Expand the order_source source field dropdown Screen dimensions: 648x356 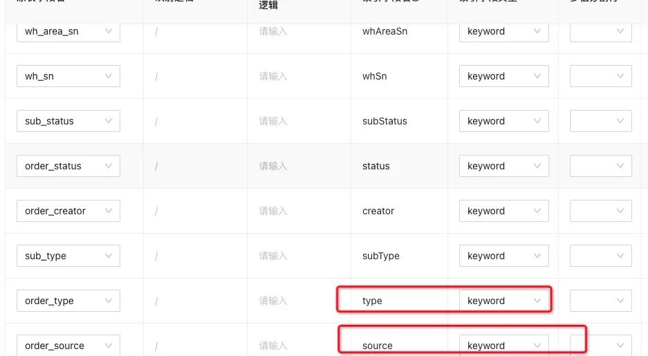[x=68, y=345]
